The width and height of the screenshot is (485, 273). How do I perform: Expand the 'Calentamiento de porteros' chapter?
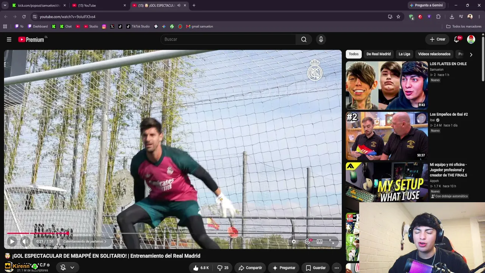pos(85,242)
